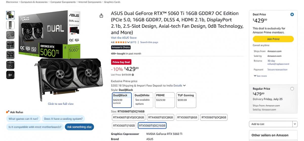Click the Rufus icon beside Ask Rufus
The width and height of the screenshot is (304, 141).
8,112
